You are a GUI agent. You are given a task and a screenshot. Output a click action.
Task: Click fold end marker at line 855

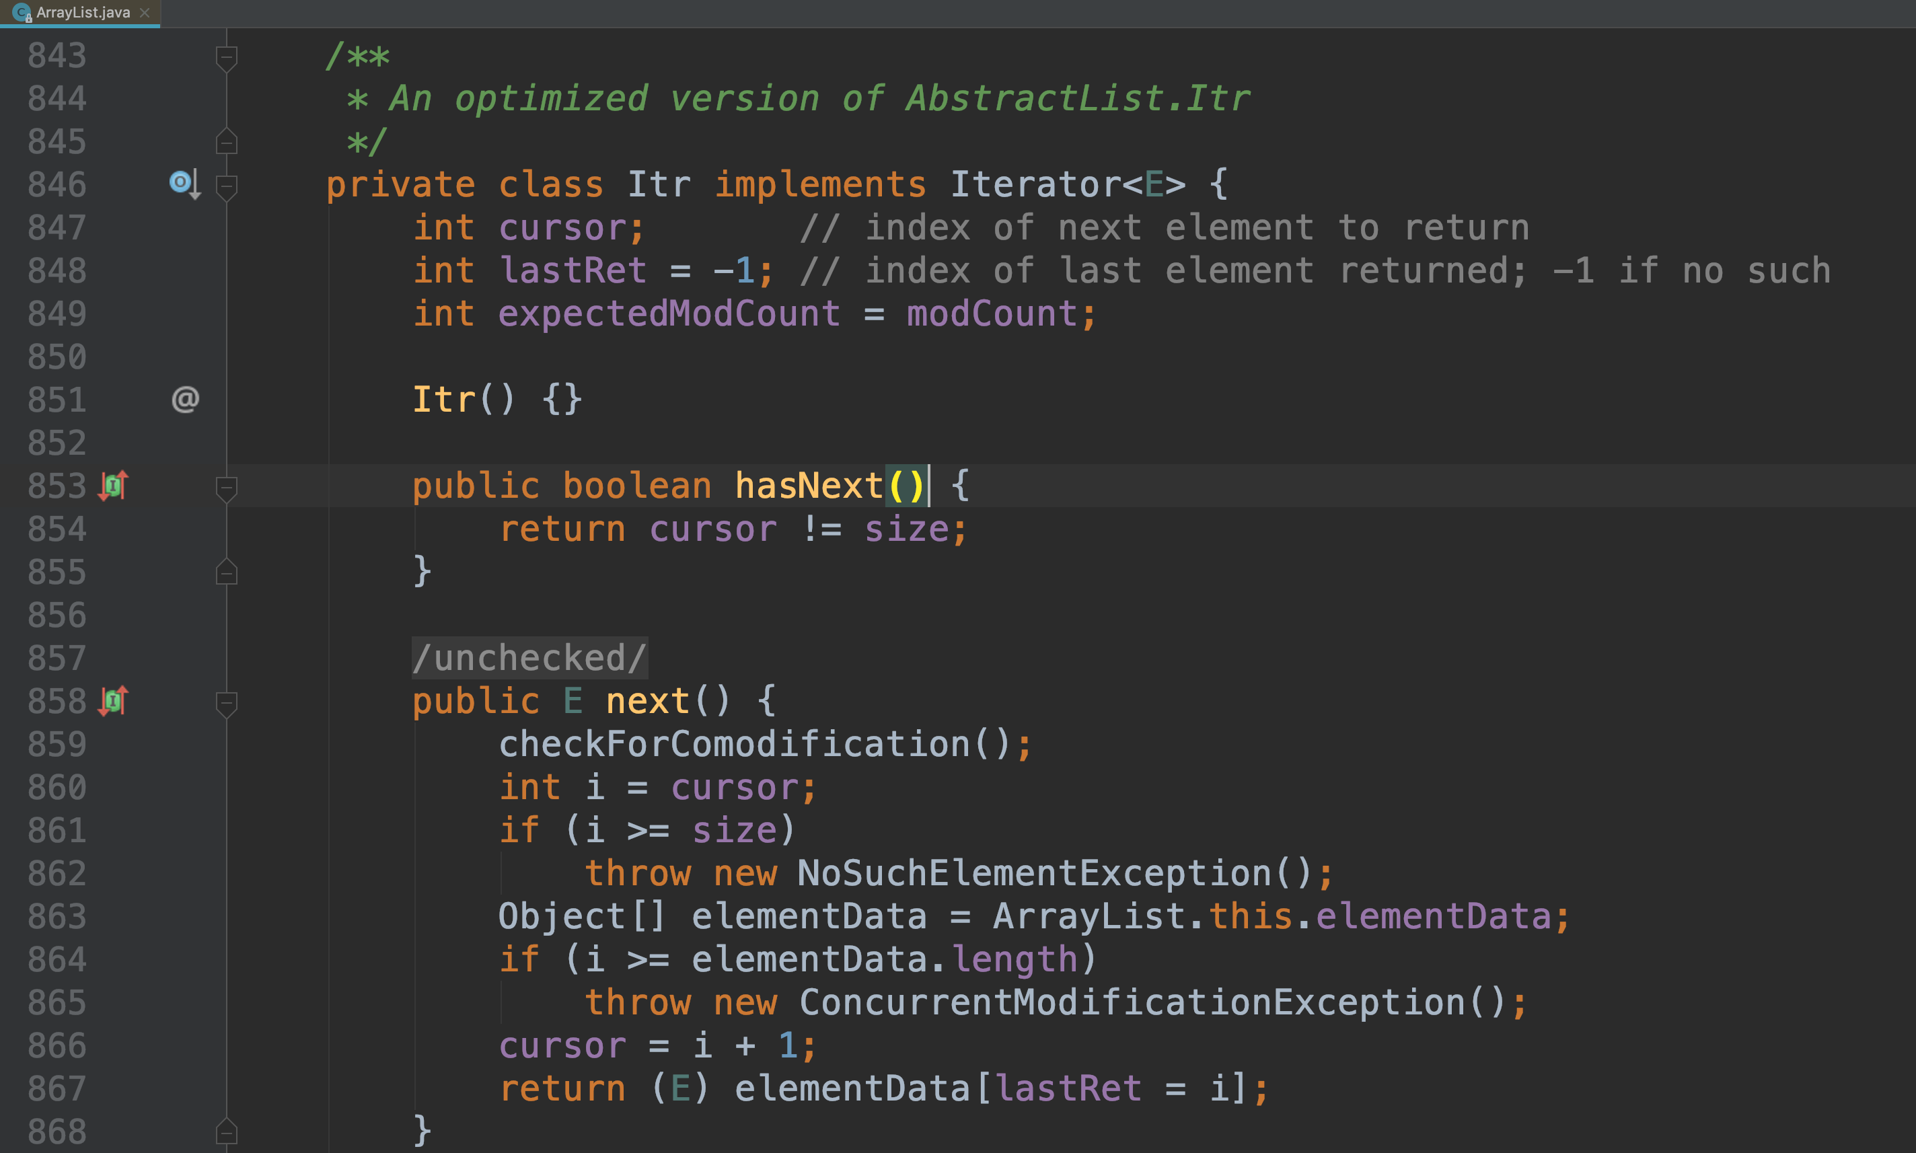[226, 572]
